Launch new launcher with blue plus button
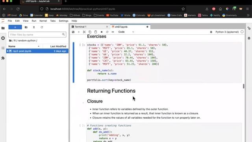252x142 pixels. coord(15,27)
